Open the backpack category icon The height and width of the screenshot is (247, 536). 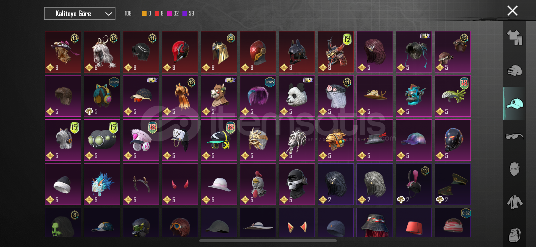[x=514, y=235]
